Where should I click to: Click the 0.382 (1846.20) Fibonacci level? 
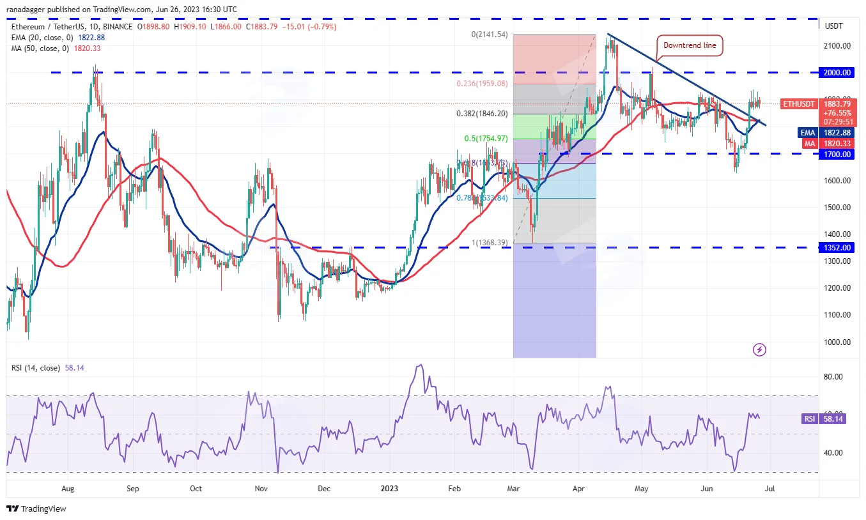coord(483,114)
